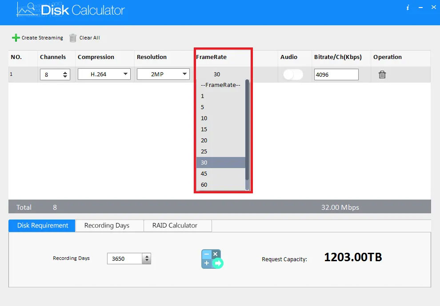Click the green plus Create Streaming icon
This screenshot has height=306, width=440.
tap(16, 38)
